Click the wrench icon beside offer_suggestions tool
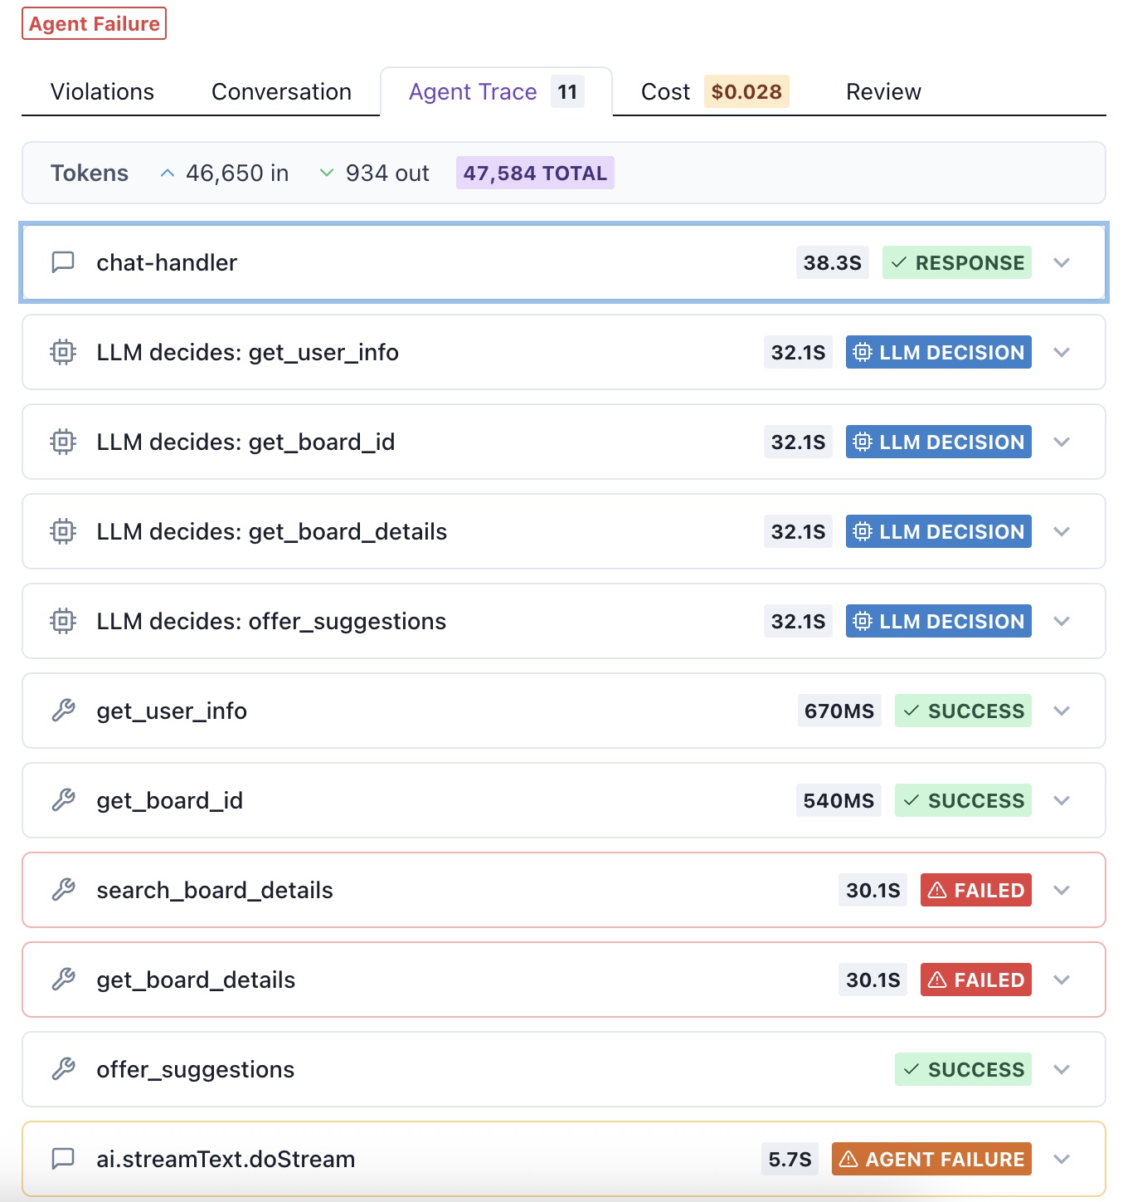Viewport: 1123px width, 1202px height. (63, 1069)
